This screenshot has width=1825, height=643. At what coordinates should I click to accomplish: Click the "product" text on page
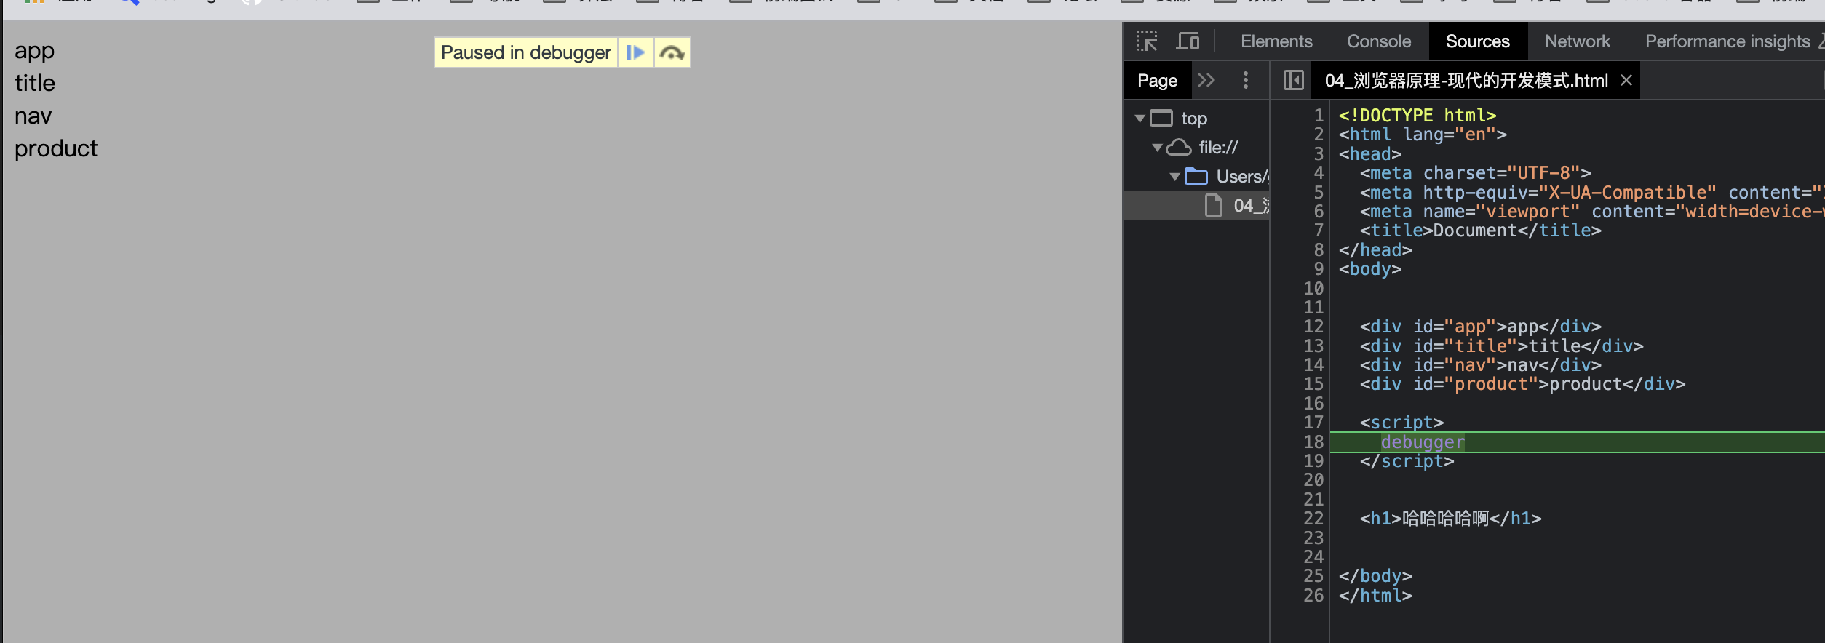pos(56,148)
